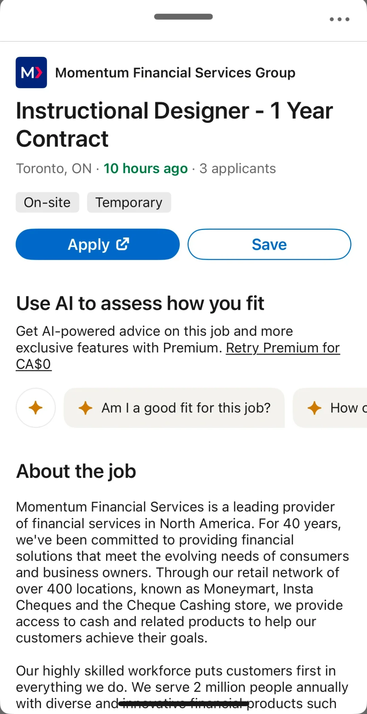Tap the "10 hours ago" posting time
The width and height of the screenshot is (367, 714).
click(145, 168)
